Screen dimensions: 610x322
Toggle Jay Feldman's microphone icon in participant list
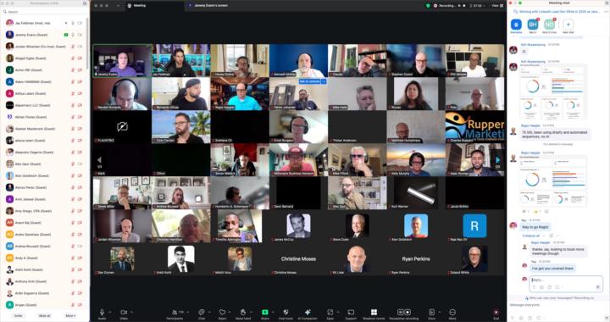(73, 24)
